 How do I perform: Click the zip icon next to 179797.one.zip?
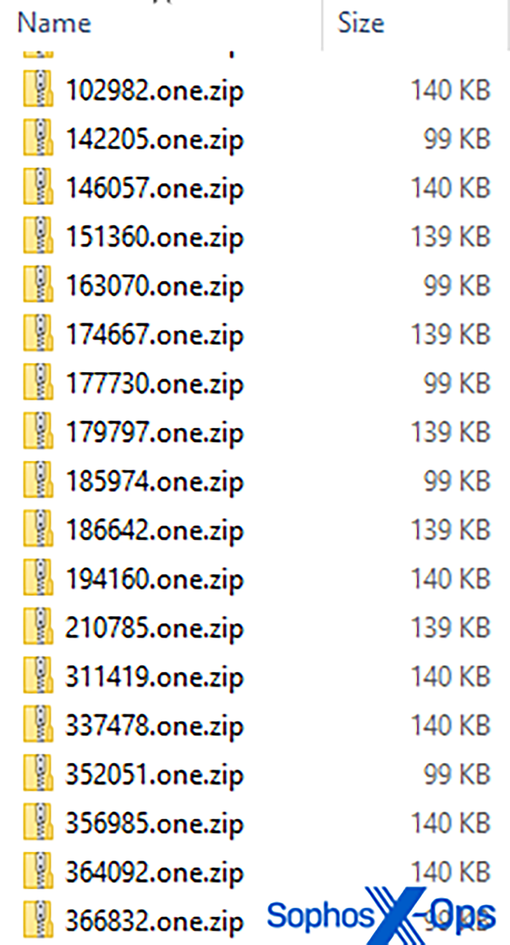pos(38,430)
